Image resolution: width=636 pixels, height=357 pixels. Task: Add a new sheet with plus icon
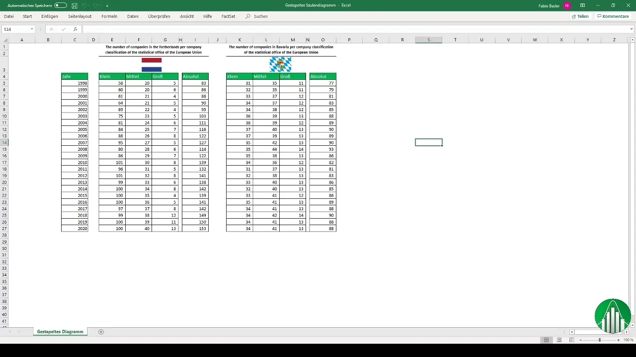point(101,332)
